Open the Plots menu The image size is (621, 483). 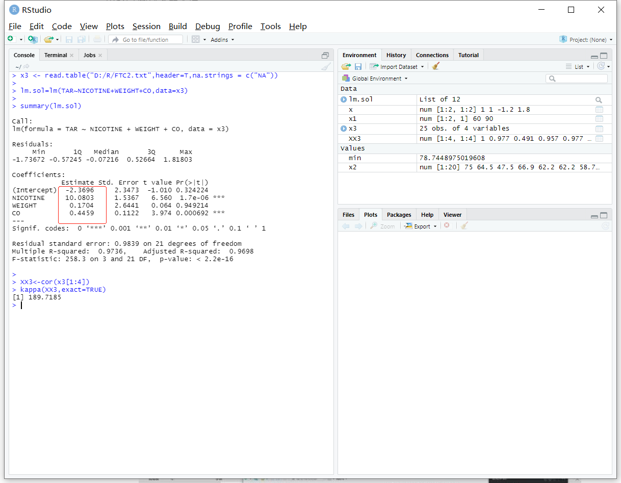(x=115, y=26)
